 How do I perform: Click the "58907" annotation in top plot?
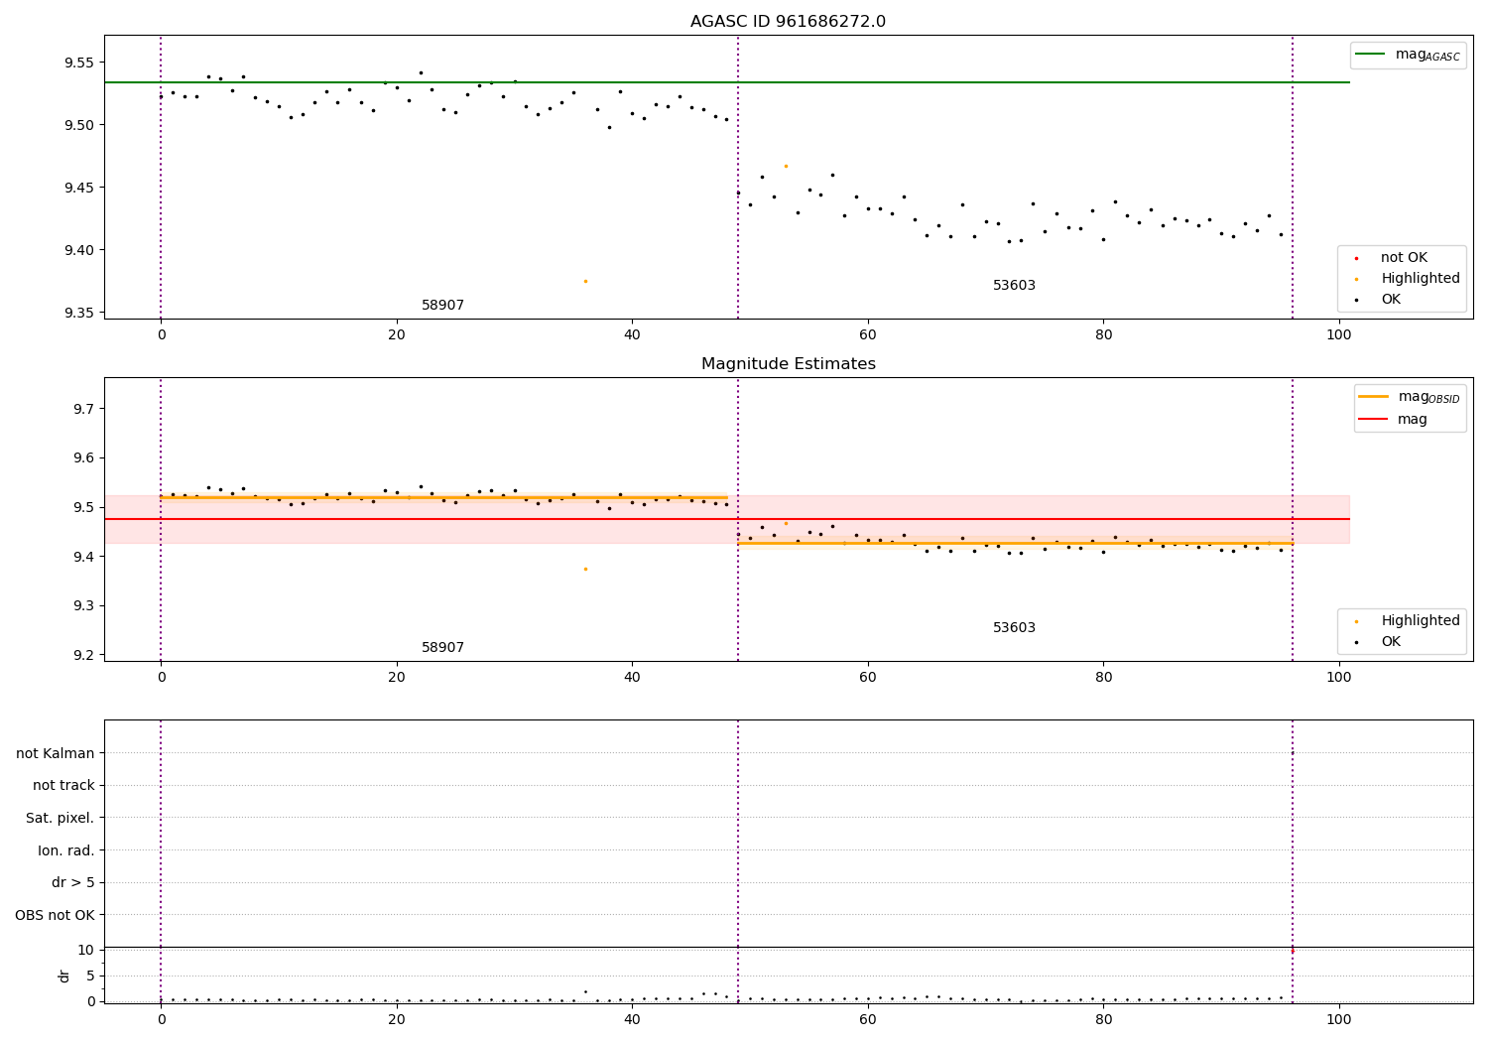(442, 306)
